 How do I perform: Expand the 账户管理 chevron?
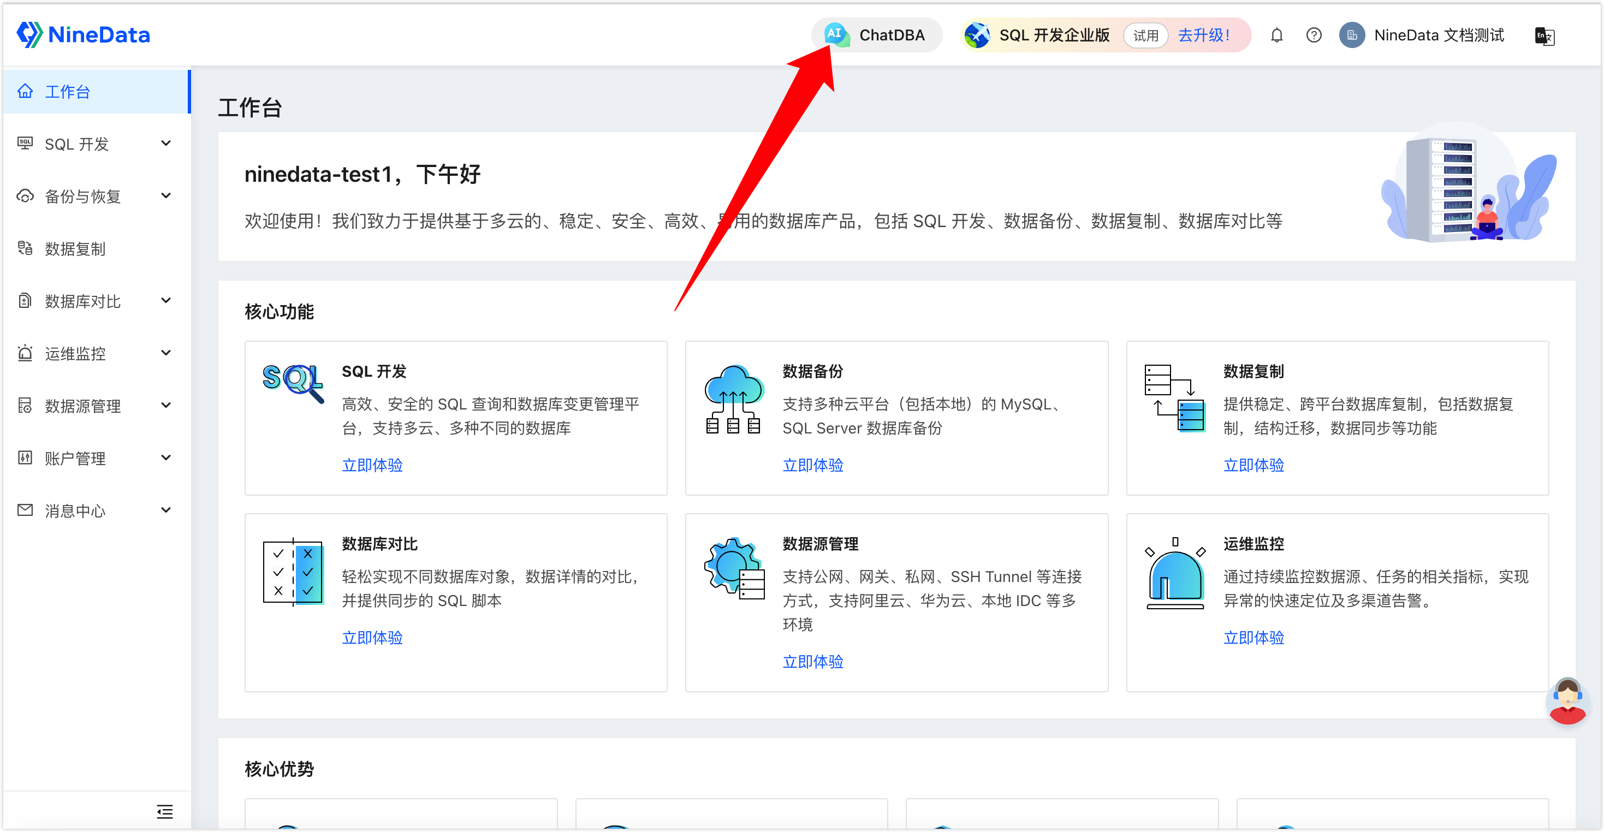coord(165,457)
